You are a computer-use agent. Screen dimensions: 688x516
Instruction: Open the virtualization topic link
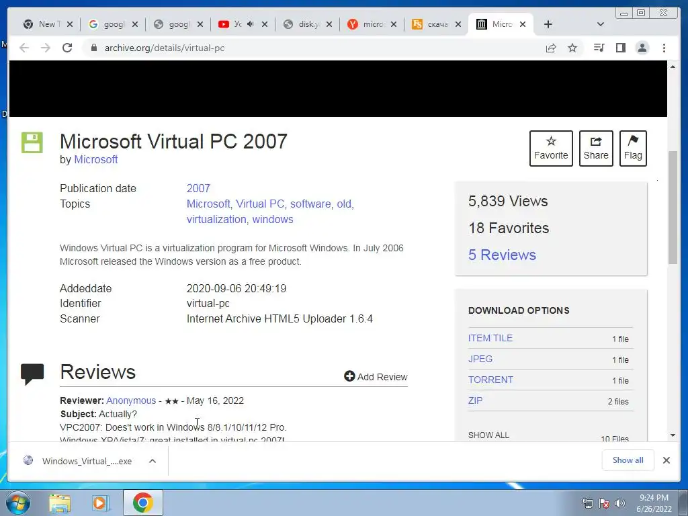point(216,220)
